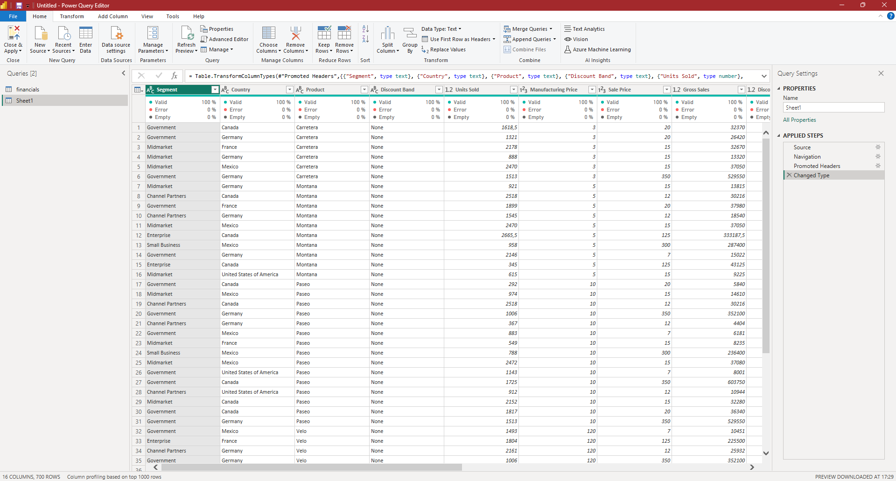The width and height of the screenshot is (896, 481).
Task: Select the Split Column tool
Action: coord(387,39)
